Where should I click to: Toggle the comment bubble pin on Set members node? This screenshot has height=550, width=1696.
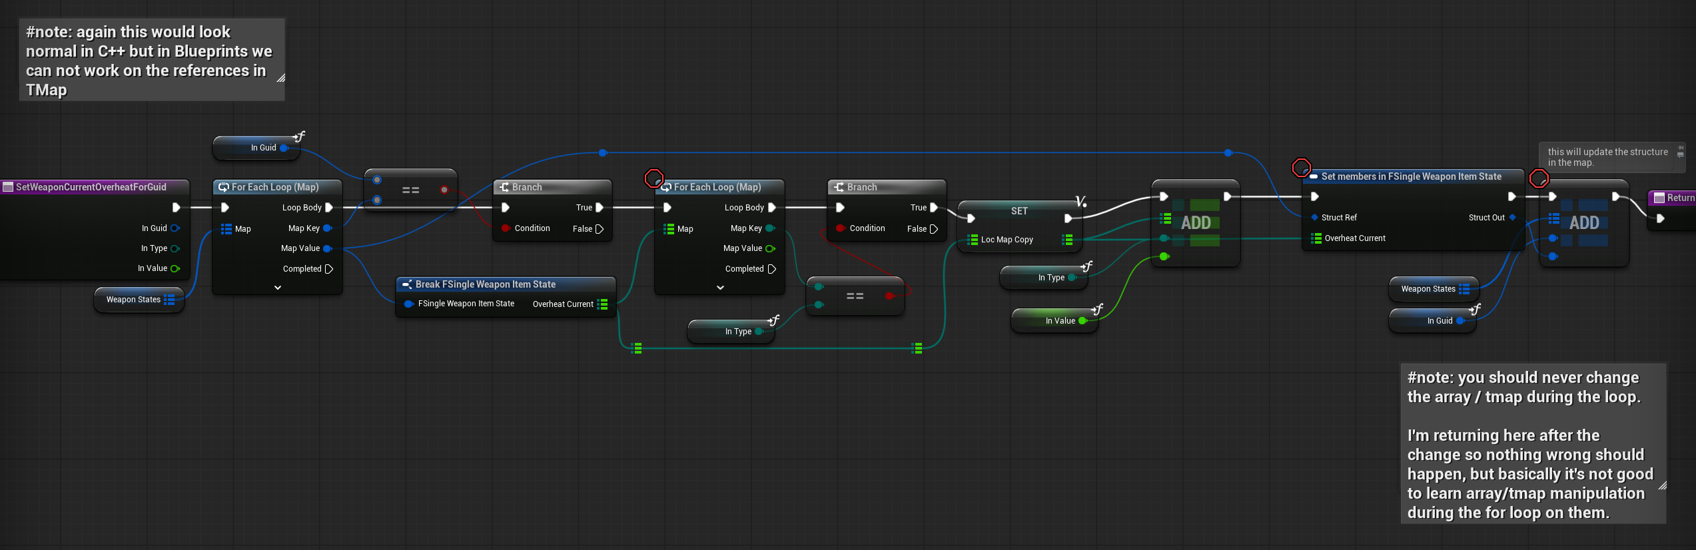[1680, 152]
